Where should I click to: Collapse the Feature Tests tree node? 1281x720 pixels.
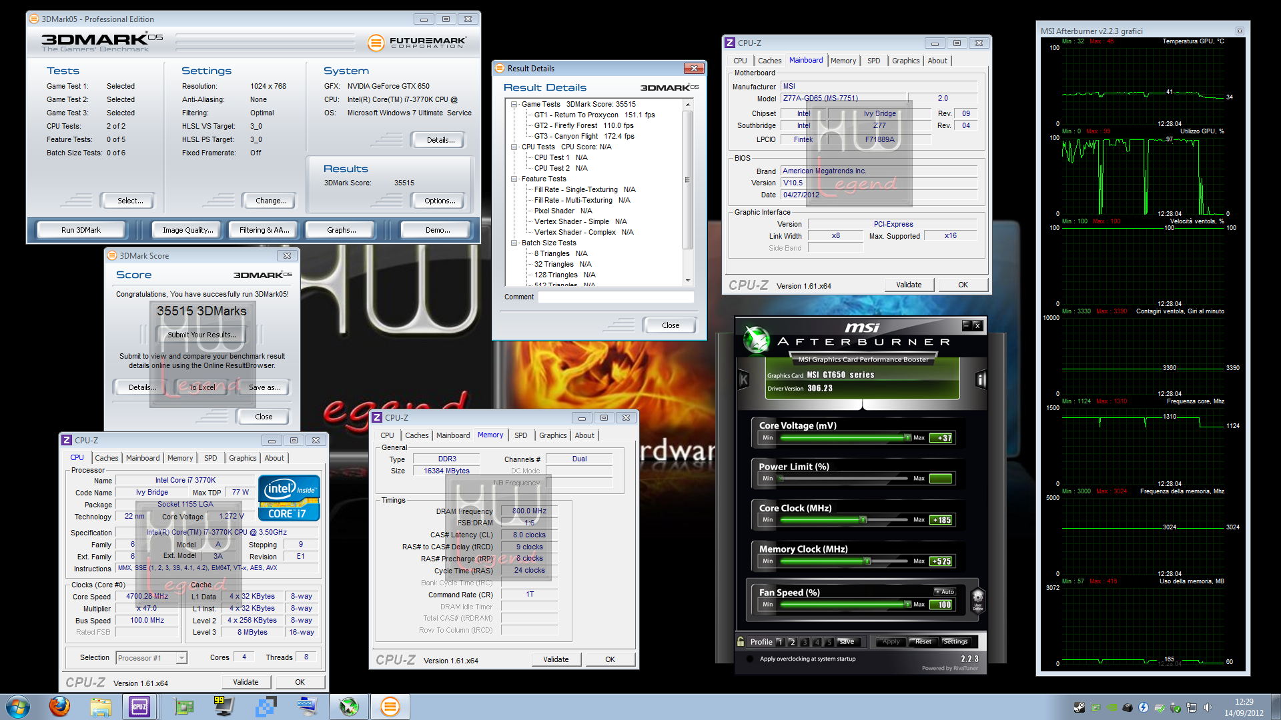coord(514,179)
